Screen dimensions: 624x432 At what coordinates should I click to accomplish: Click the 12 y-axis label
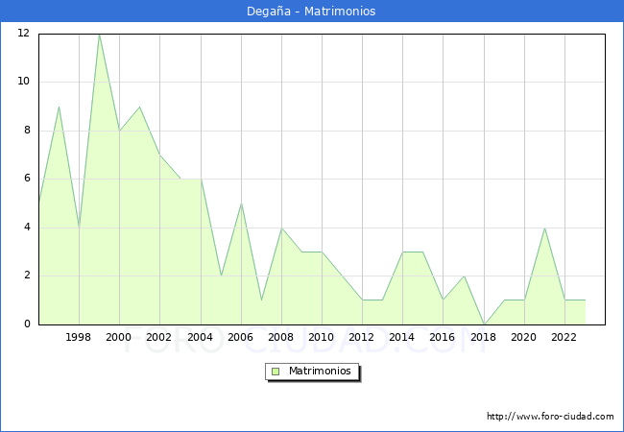(x=23, y=34)
